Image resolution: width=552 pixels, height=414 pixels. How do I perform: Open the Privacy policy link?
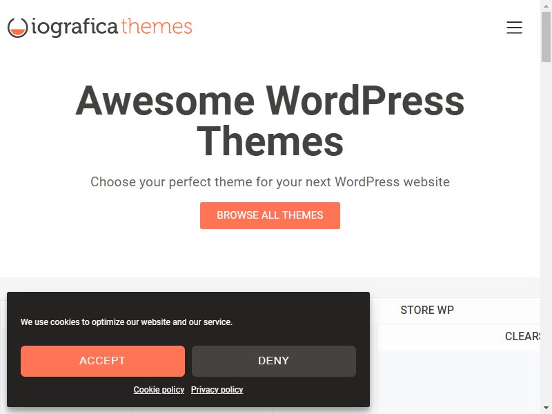[217, 390]
